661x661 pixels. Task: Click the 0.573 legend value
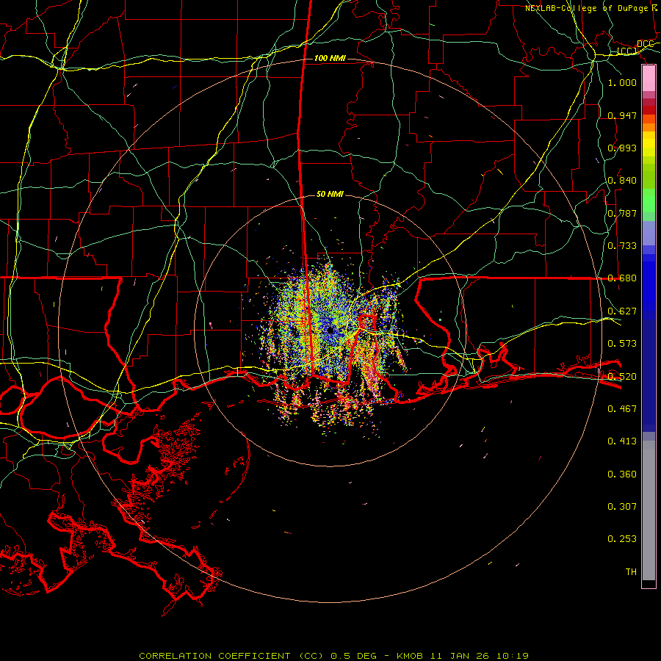pyautogui.click(x=622, y=343)
